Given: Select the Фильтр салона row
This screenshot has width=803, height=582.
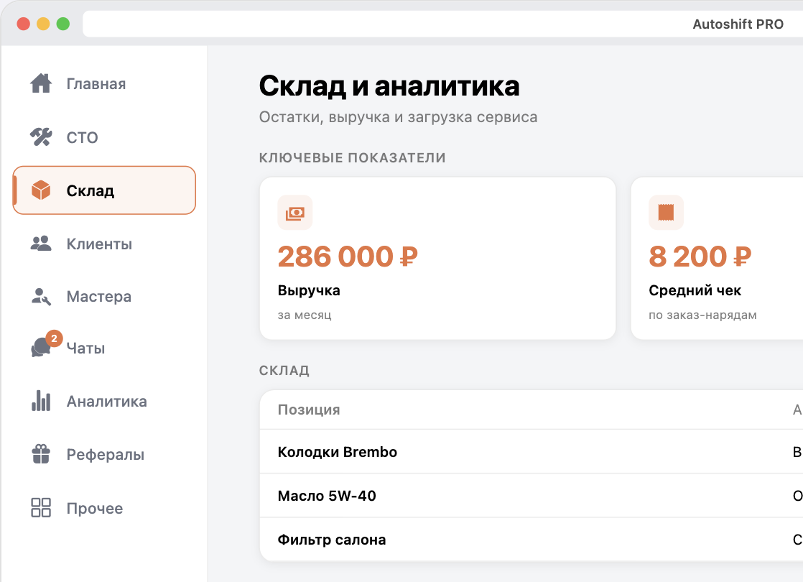Looking at the screenshot, I should click(x=531, y=540).
